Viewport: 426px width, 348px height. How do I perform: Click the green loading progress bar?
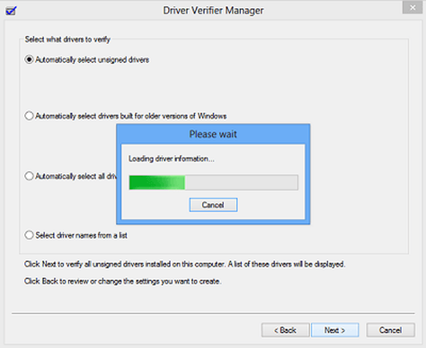[x=213, y=182]
